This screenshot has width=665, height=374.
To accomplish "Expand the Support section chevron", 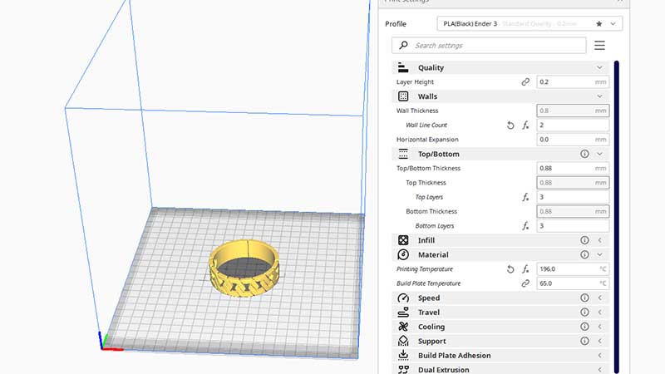I will pos(599,342).
